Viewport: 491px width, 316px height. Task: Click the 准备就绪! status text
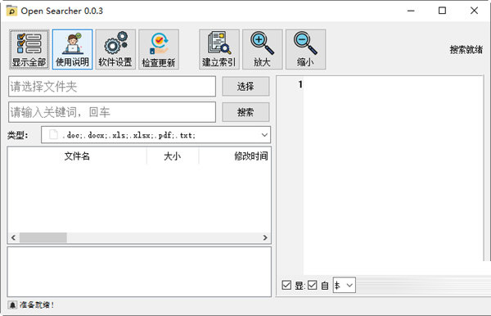[x=37, y=305]
